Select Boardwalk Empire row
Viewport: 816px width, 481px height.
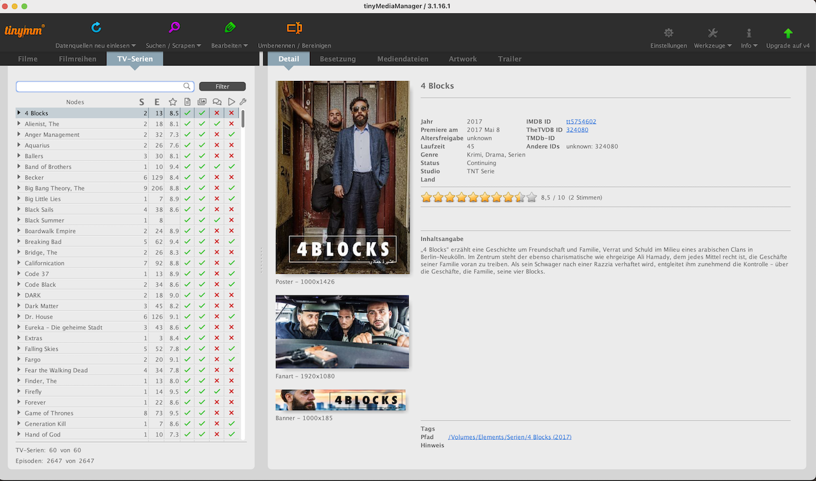coord(127,231)
